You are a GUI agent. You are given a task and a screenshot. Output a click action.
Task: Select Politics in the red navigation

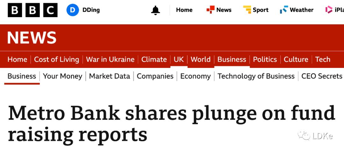265,59
